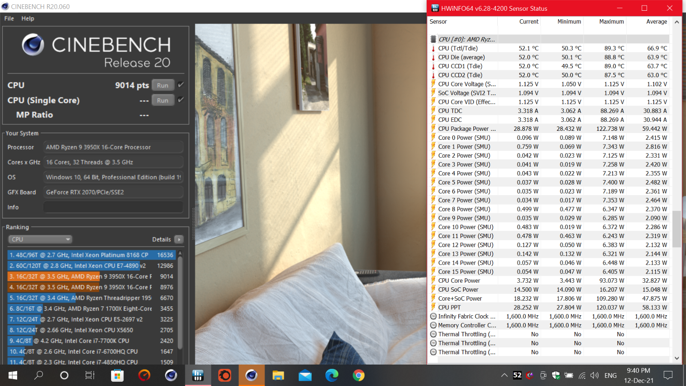
Task: Select ranking entry with score 9014
Action: pos(91,276)
